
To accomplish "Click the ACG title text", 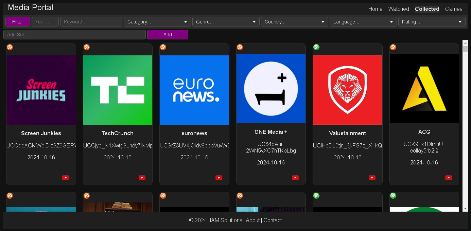I will [x=424, y=132].
